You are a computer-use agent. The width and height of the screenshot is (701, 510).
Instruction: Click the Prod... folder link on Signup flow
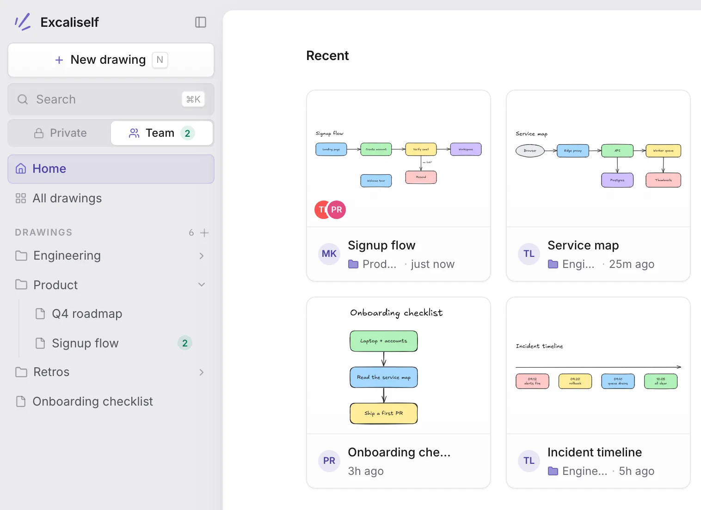pos(373,264)
